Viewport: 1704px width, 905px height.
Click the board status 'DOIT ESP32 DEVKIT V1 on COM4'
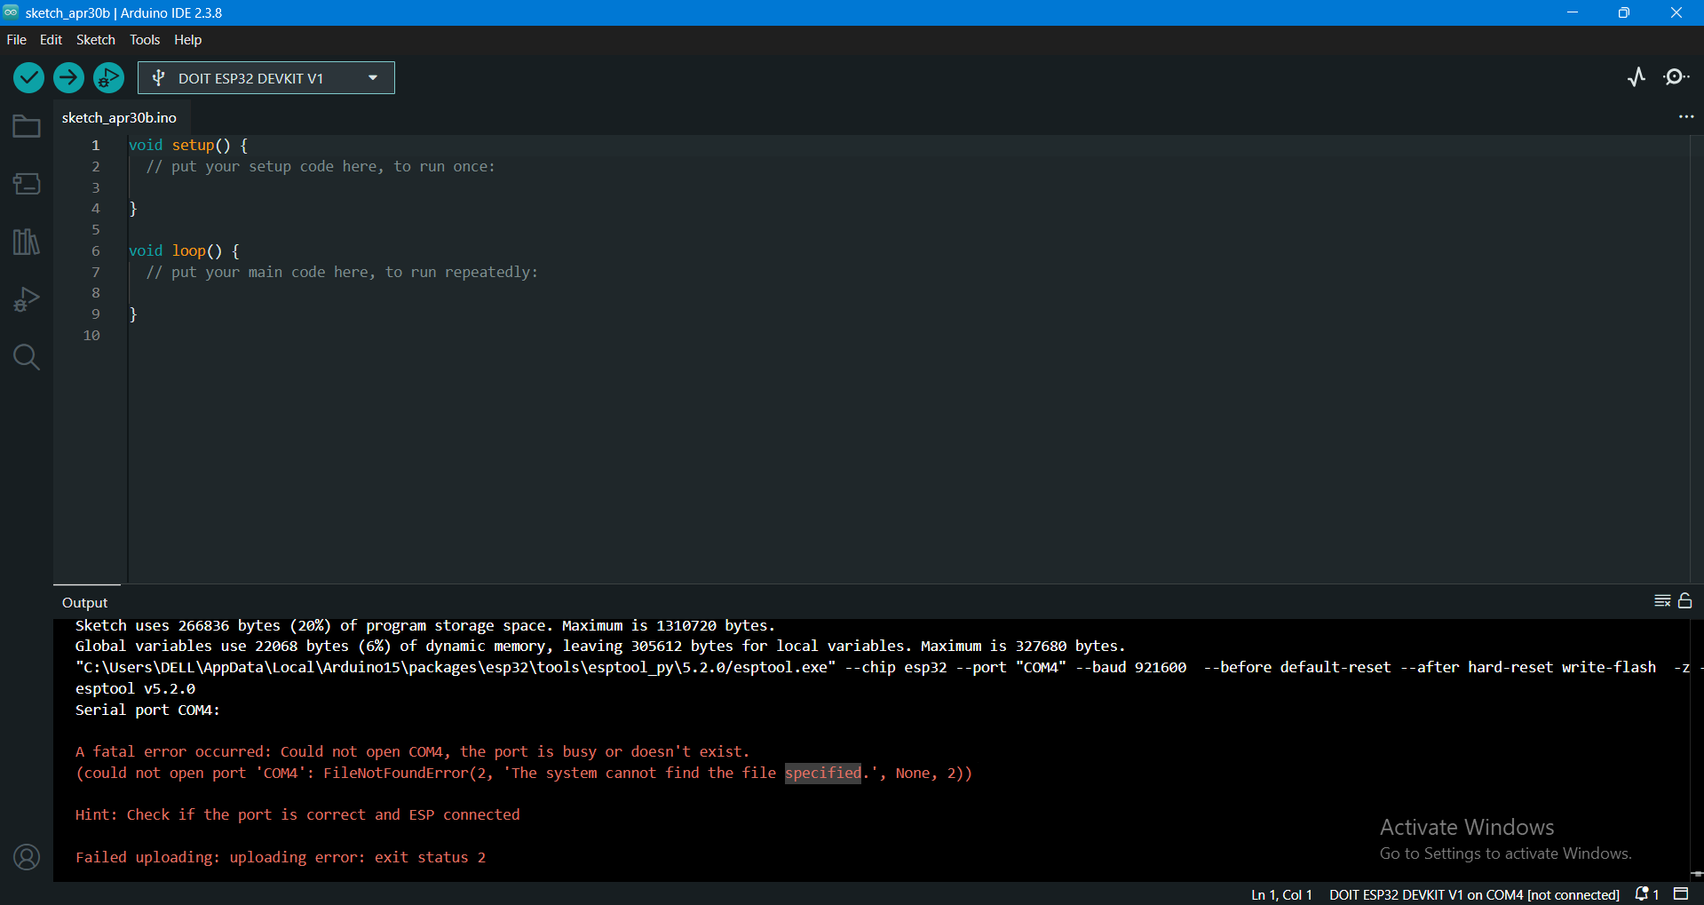[x=1474, y=894]
